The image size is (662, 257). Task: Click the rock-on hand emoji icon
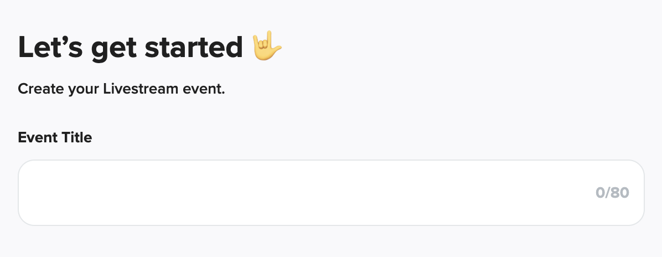[267, 48]
